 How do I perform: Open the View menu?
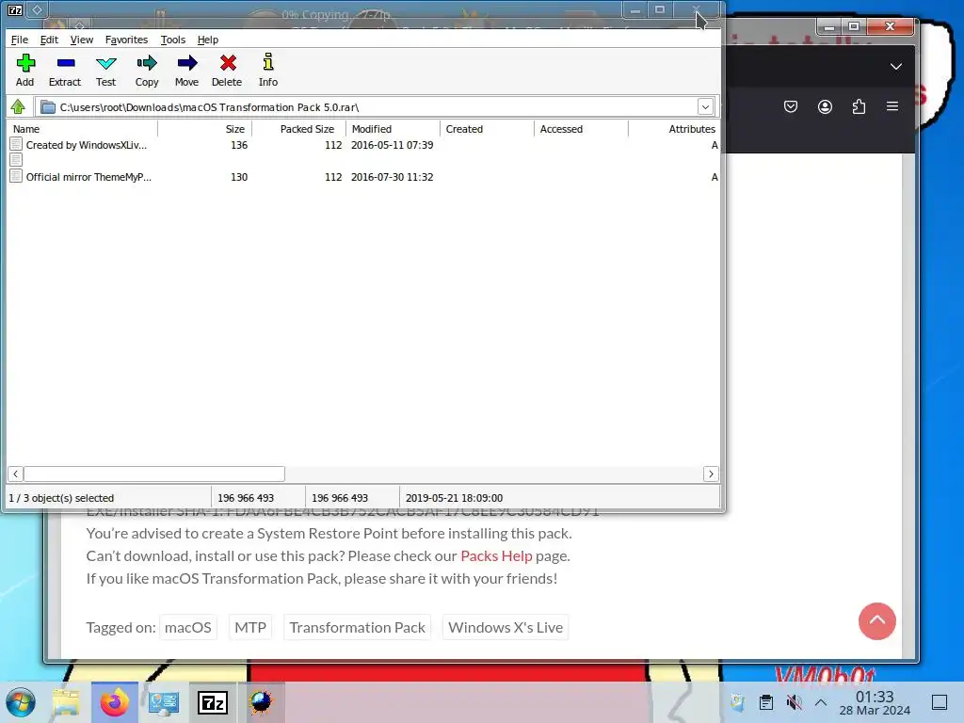(x=82, y=40)
